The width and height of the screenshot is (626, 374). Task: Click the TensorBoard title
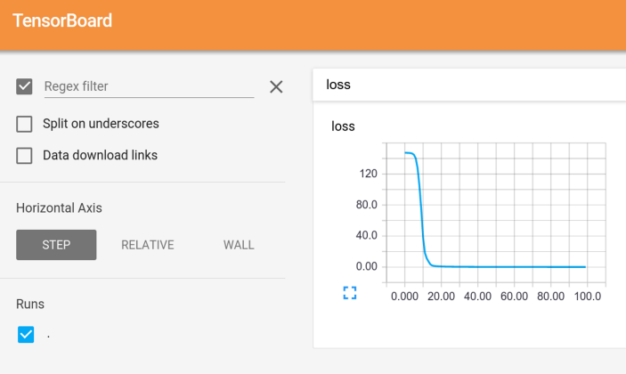62,20
